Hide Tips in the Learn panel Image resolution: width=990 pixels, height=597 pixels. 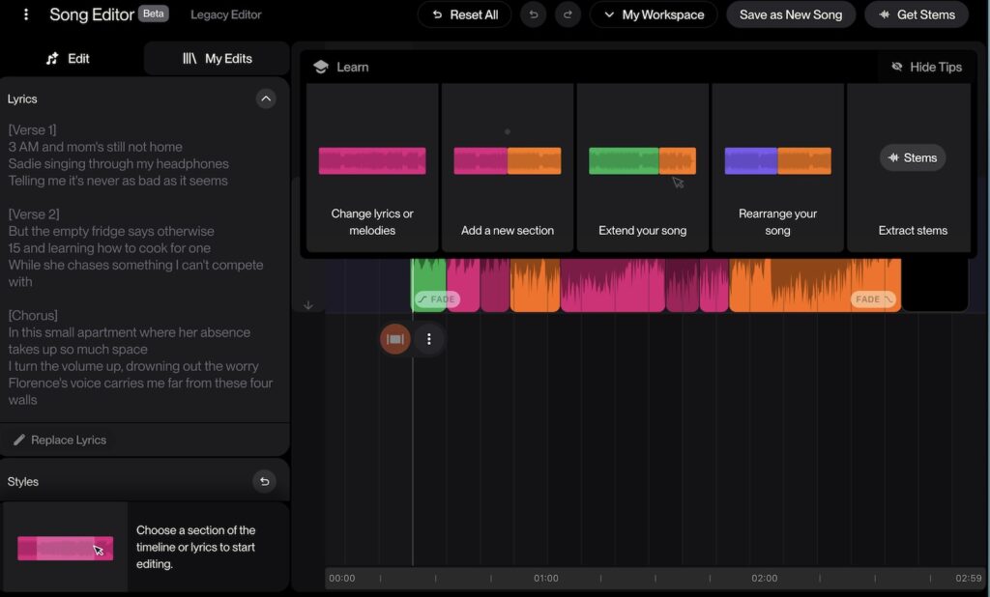point(925,67)
